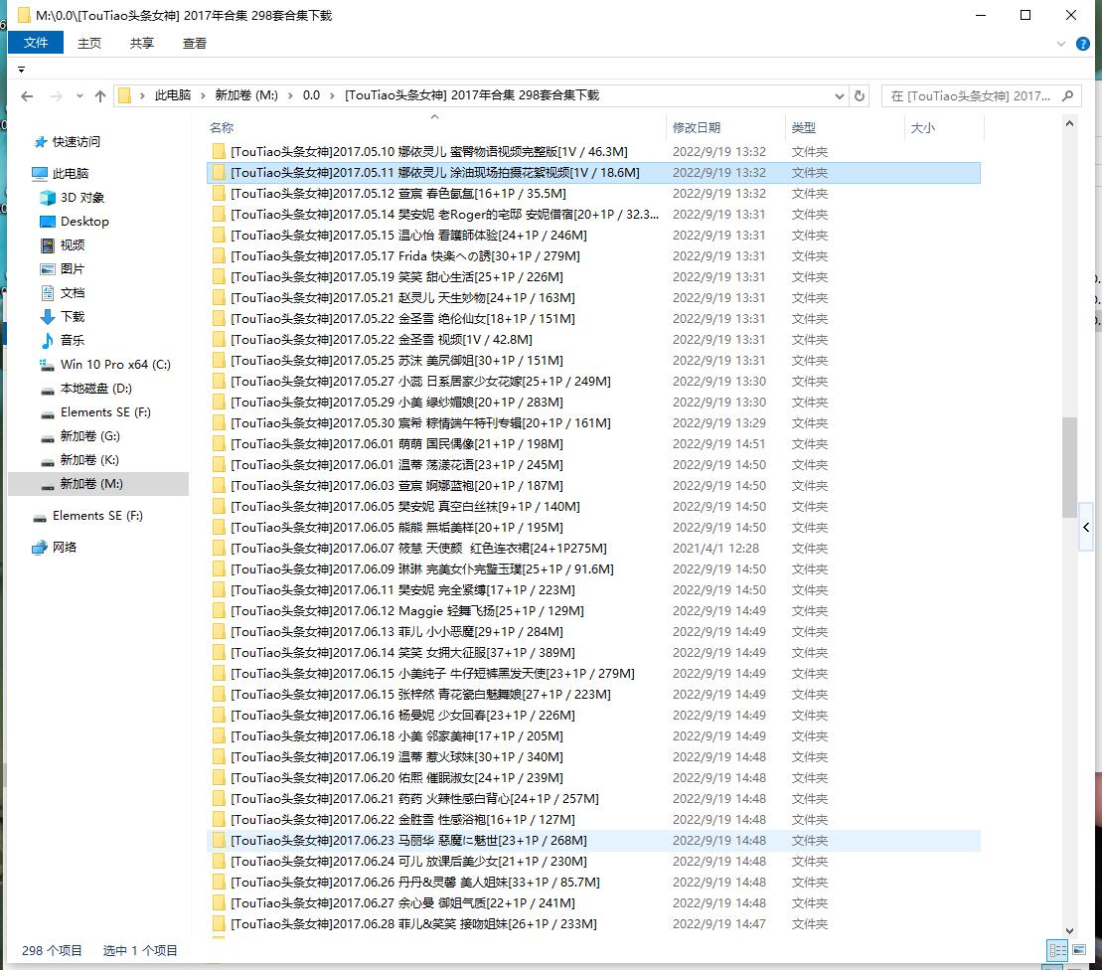
Task: Click the folder icon inside the address bar
Action: coord(124,95)
